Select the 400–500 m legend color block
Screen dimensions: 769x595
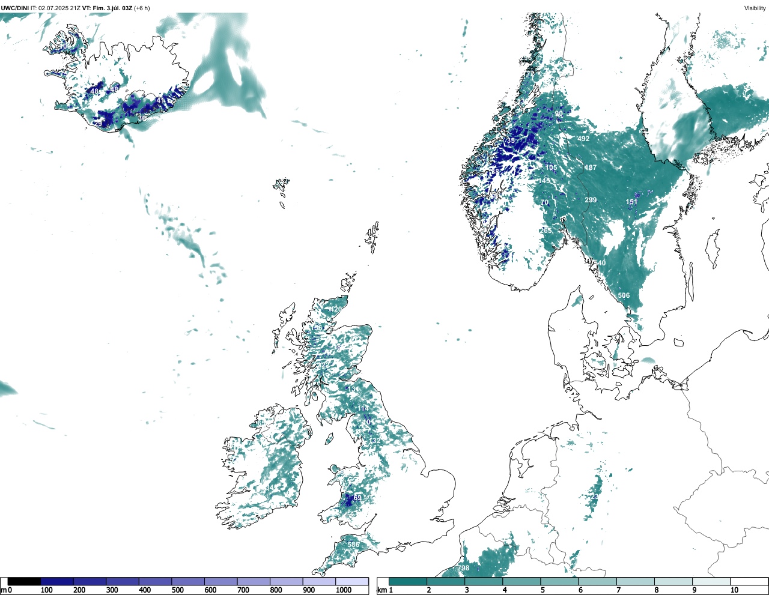(155, 581)
